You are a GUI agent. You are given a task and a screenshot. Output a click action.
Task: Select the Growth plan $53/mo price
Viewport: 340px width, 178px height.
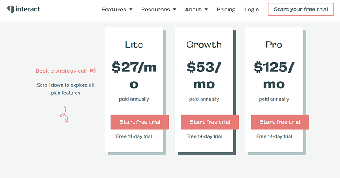point(204,76)
